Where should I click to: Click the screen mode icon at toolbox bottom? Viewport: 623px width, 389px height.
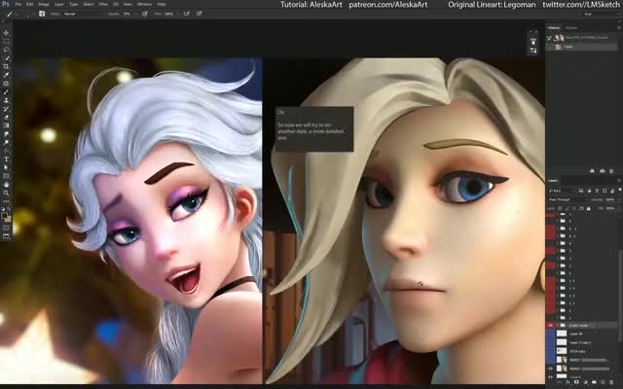[x=6, y=236]
